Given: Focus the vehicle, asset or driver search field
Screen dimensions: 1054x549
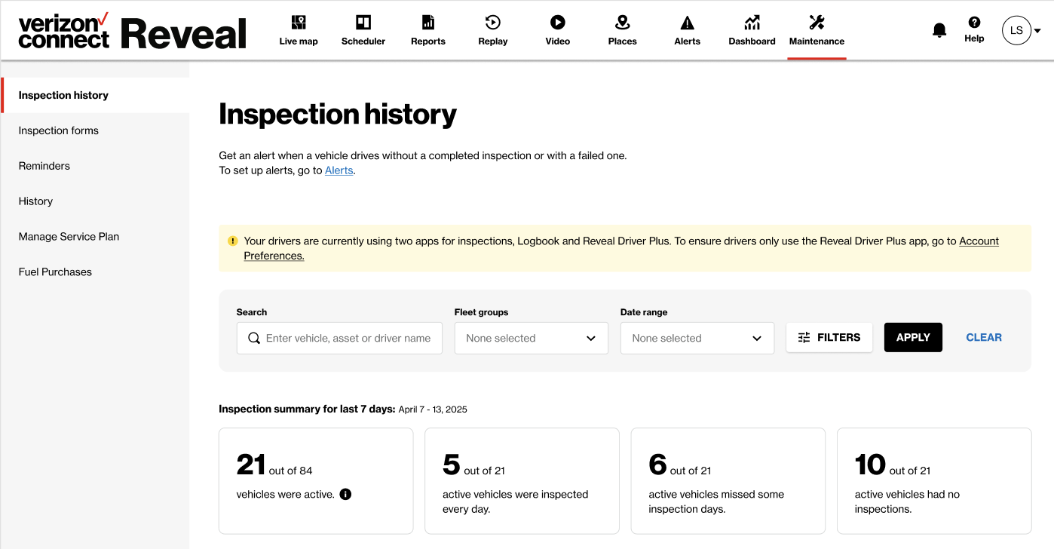Looking at the screenshot, I should point(339,338).
